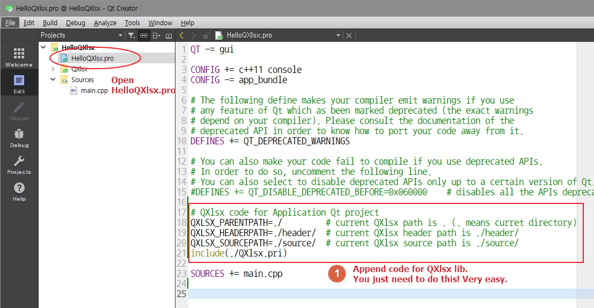Click the filter tree icon
The image size is (594, 308).
(131, 35)
